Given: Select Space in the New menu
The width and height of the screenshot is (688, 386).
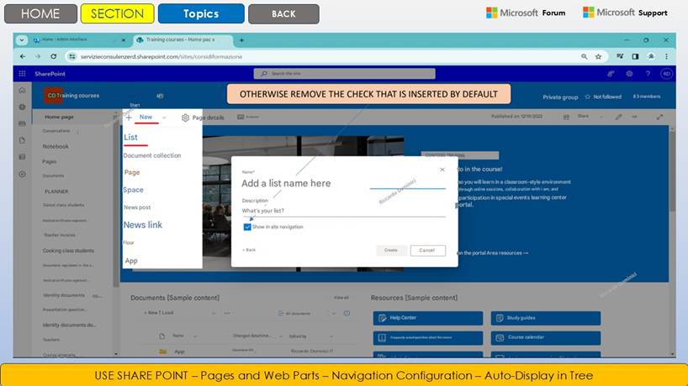Looking at the screenshot, I should [133, 190].
